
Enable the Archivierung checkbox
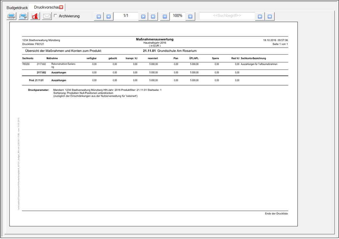point(55,16)
